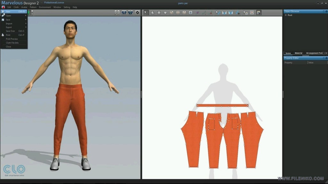
Task: Switch to the Scene tab
Action: coord(288,53)
